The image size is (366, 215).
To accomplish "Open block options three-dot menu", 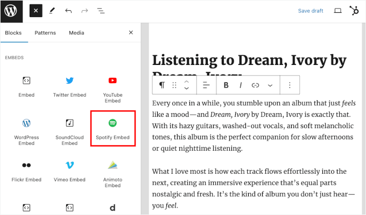I will 290,85.
